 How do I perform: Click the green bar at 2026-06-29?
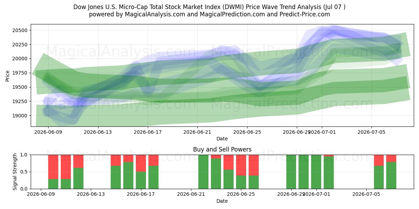tap(291, 172)
